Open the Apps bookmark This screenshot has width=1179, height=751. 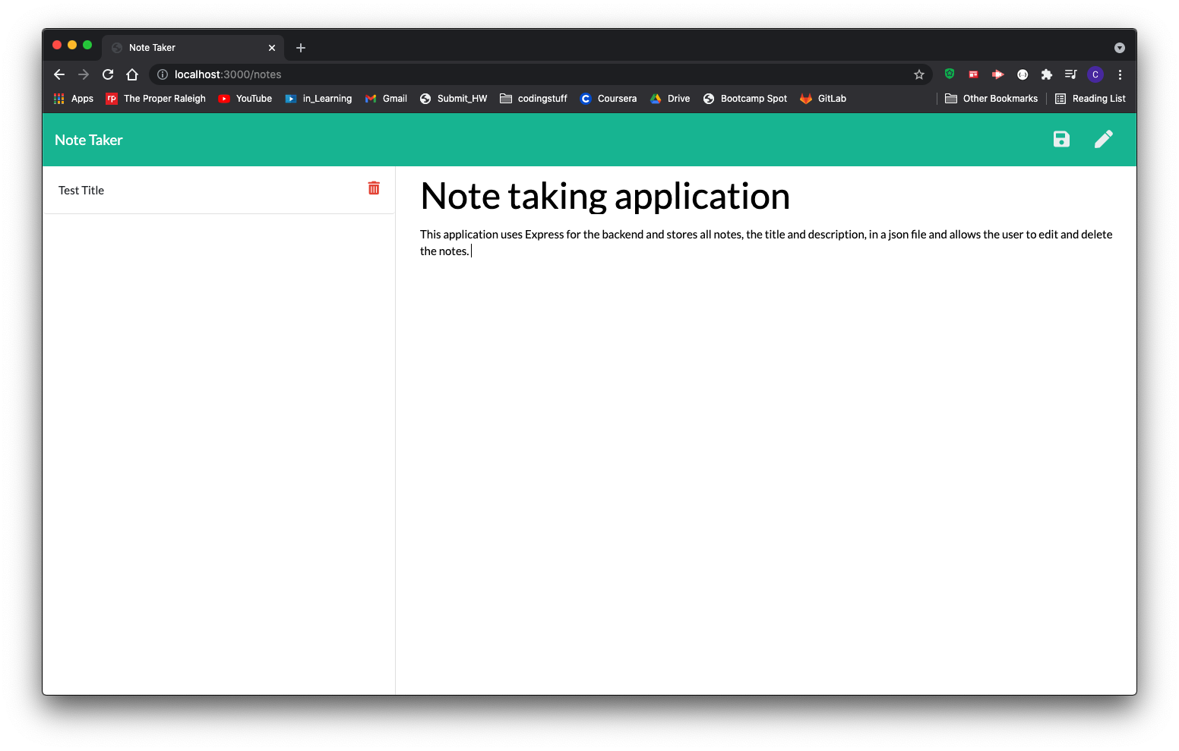(74, 99)
